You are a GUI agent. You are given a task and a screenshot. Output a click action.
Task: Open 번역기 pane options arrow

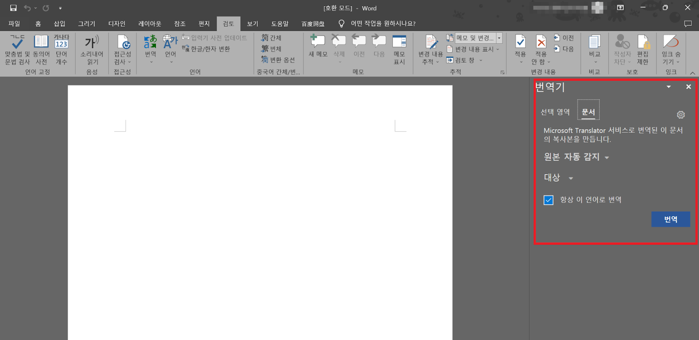click(668, 87)
